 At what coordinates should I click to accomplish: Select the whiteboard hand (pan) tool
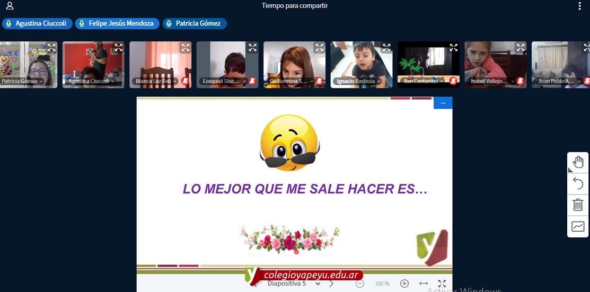click(578, 162)
